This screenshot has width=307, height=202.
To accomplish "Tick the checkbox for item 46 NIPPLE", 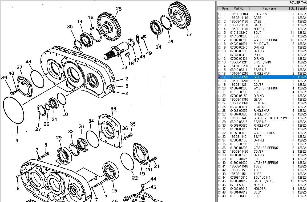I will pos(219,185).
